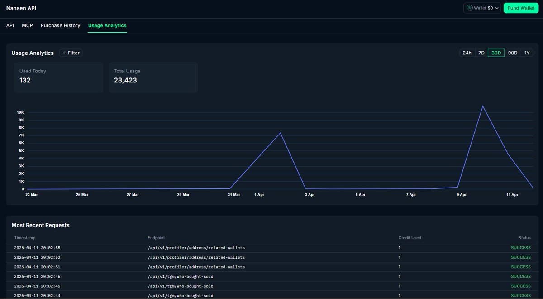This screenshot has width=543, height=299.
Task: Click the 23 Mar axis label
Action: click(x=32, y=194)
